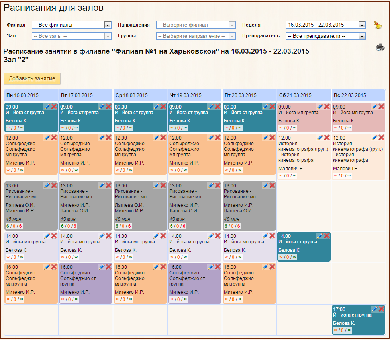Click Friday 14:00 Белова К. teacher name
This screenshot has height=340, width=390.
pos(235,250)
